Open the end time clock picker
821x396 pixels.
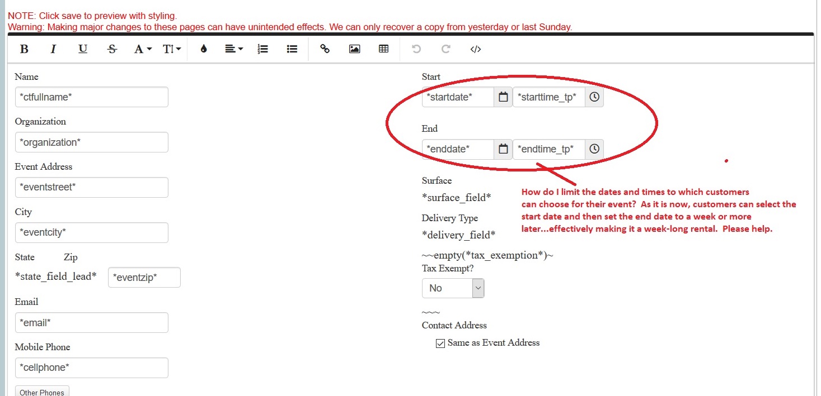pos(594,149)
